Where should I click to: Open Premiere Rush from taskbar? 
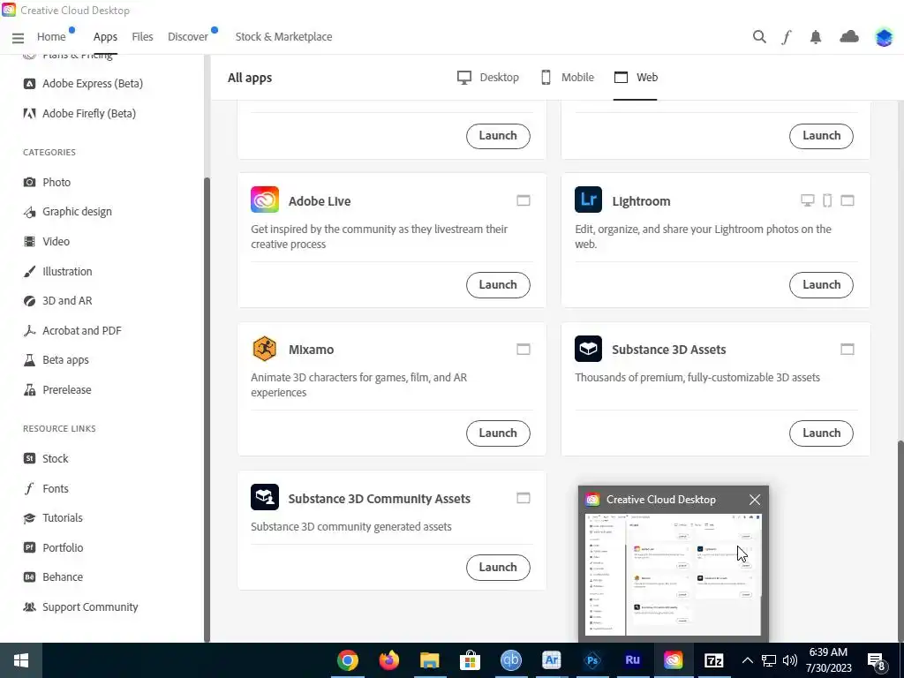point(632,660)
